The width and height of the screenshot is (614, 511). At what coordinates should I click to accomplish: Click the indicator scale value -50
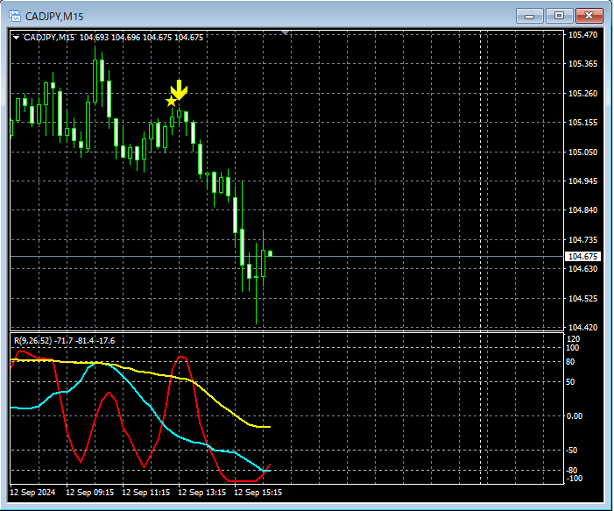click(571, 451)
